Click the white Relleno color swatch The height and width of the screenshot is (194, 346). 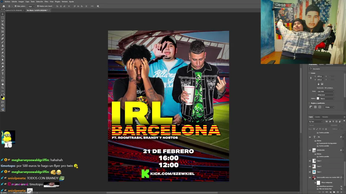click(x=318, y=98)
